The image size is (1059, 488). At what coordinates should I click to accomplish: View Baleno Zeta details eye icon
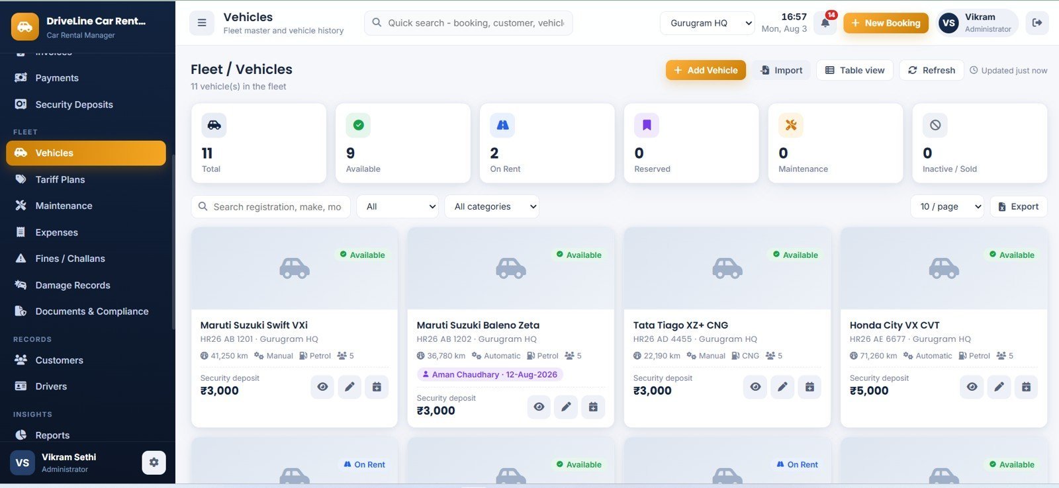tap(539, 407)
